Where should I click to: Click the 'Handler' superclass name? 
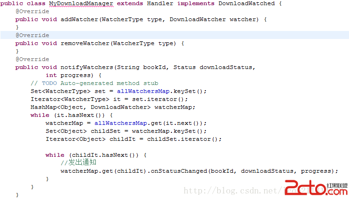[x=160, y=4]
